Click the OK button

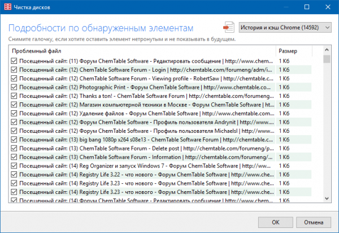[x=276, y=222]
